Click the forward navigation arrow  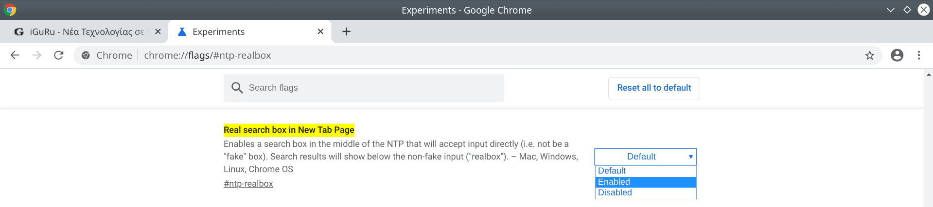[x=37, y=55]
